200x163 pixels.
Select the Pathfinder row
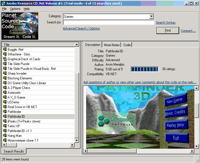click(x=38, y=112)
